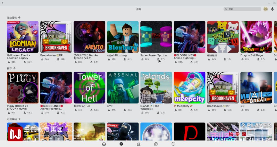Open Brookhaven thumbnail in the top row
This screenshot has width=277, height=147.
pyautogui.click(x=56, y=37)
